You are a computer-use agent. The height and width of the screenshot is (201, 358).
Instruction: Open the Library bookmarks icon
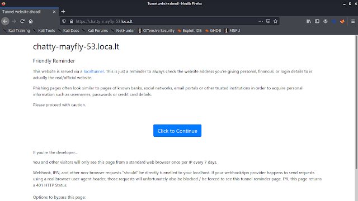pyautogui.click(x=309, y=21)
